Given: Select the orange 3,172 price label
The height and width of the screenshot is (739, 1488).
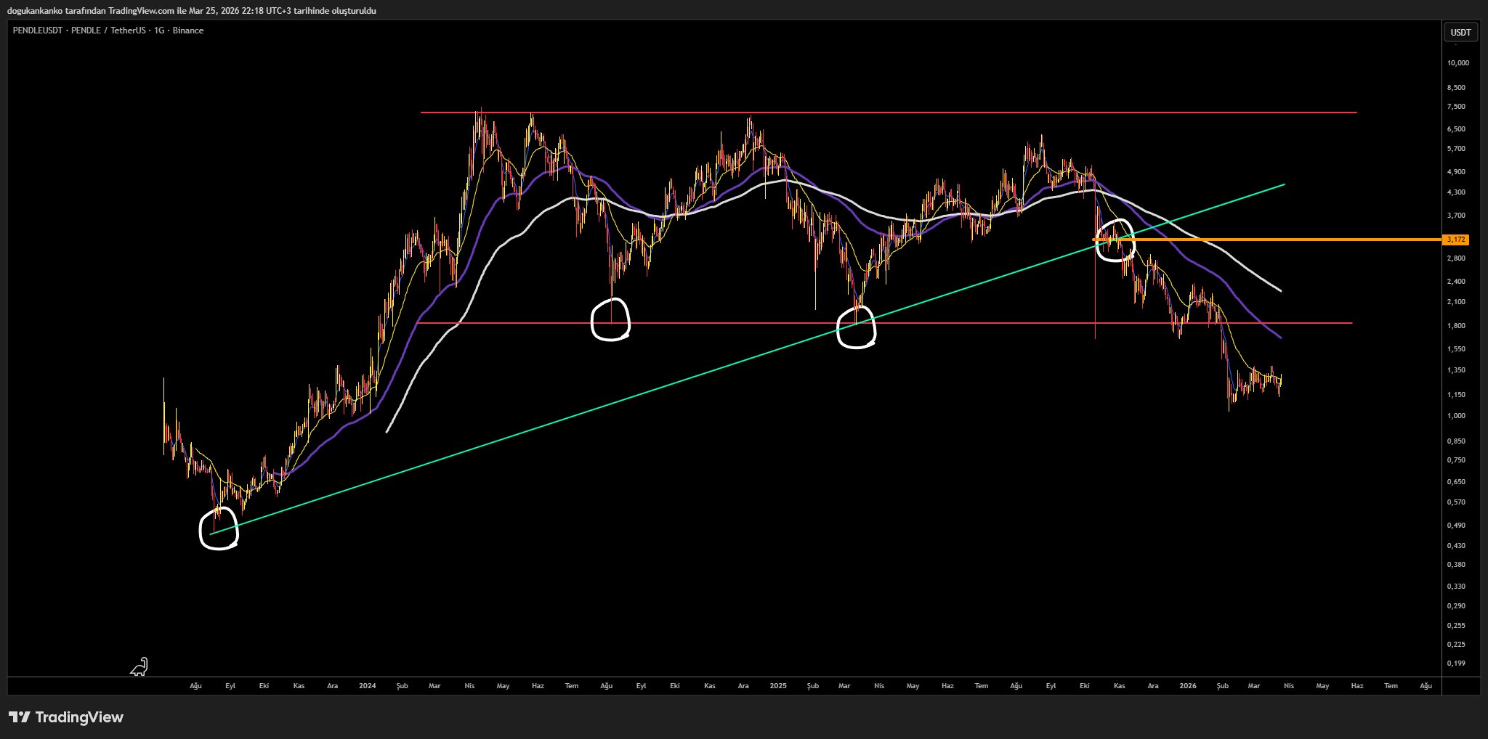Looking at the screenshot, I should point(1455,240).
